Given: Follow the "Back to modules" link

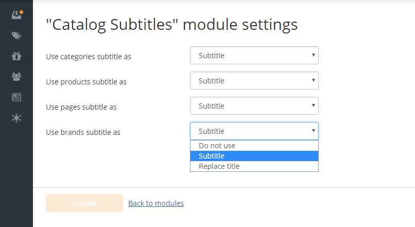Looking at the screenshot, I should (x=156, y=203).
